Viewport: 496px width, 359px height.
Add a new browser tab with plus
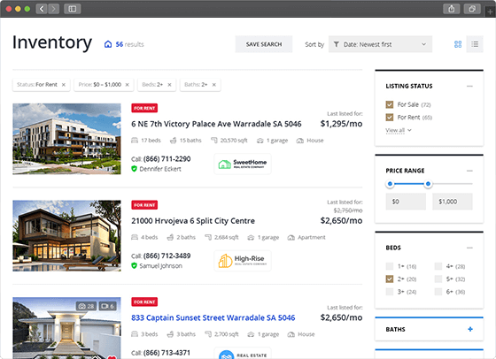pyautogui.click(x=491, y=12)
